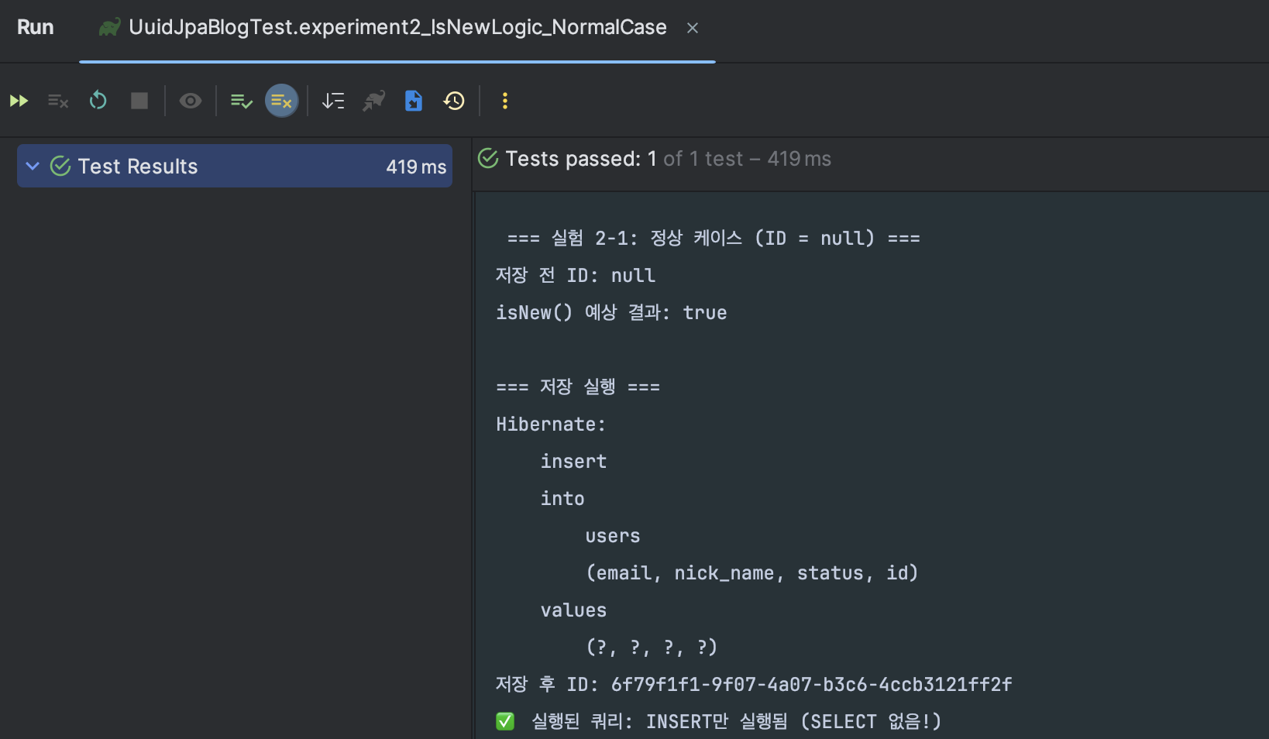Viewport: 1269px width, 739px height.
Task: Click the Gradle elephant toolbar icon
Action: [x=374, y=101]
